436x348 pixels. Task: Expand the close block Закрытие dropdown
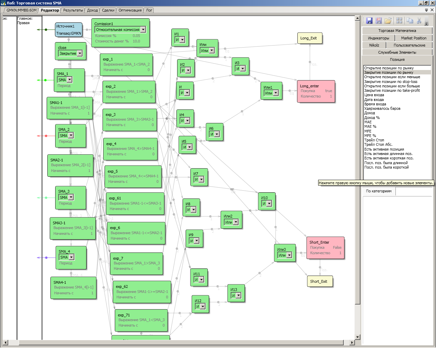79,53
